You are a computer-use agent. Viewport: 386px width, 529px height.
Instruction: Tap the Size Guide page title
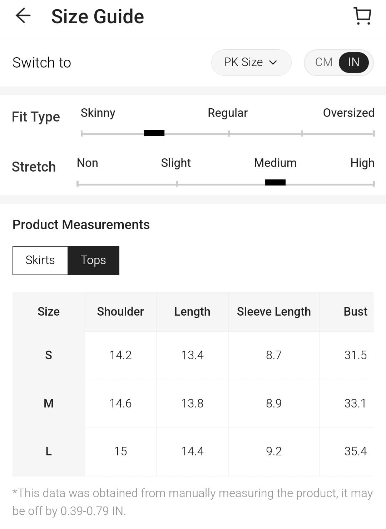(x=98, y=16)
